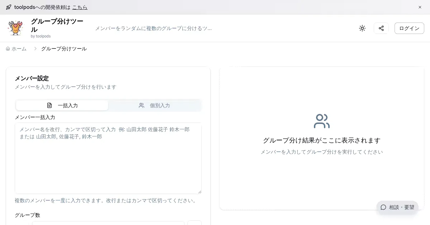Screen dimensions: 430x225
Task: Click the グループ数 number field
Action: (108, 223)
